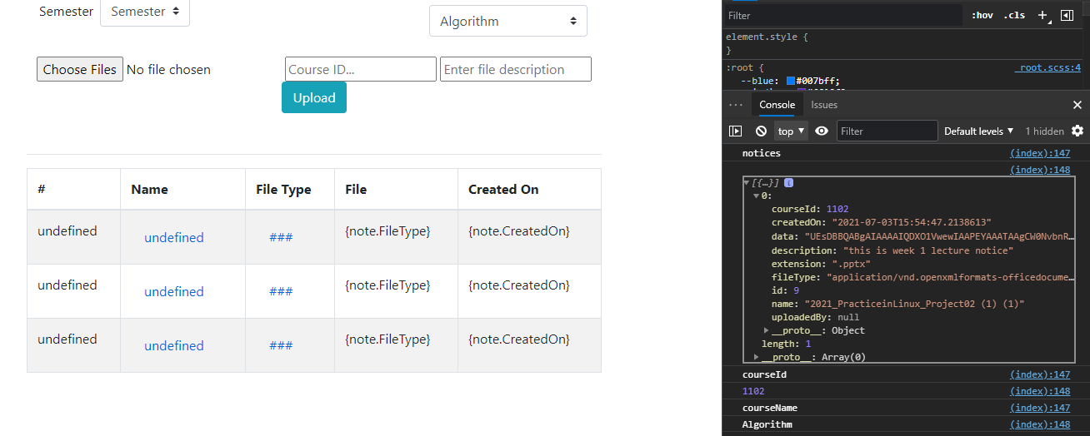Image resolution: width=1090 pixels, height=436 pixels.
Task: Select the uploadedBy: null property
Action: point(816,317)
